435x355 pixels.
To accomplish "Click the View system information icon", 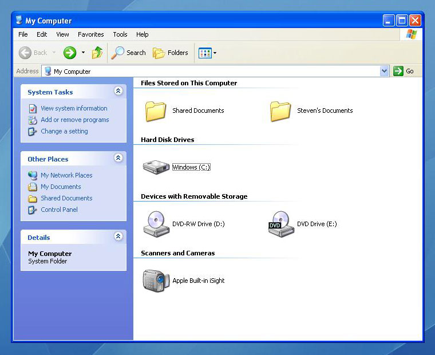I will pyautogui.click(x=33, y=109).
